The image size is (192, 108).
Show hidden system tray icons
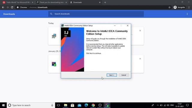[158, 105]
